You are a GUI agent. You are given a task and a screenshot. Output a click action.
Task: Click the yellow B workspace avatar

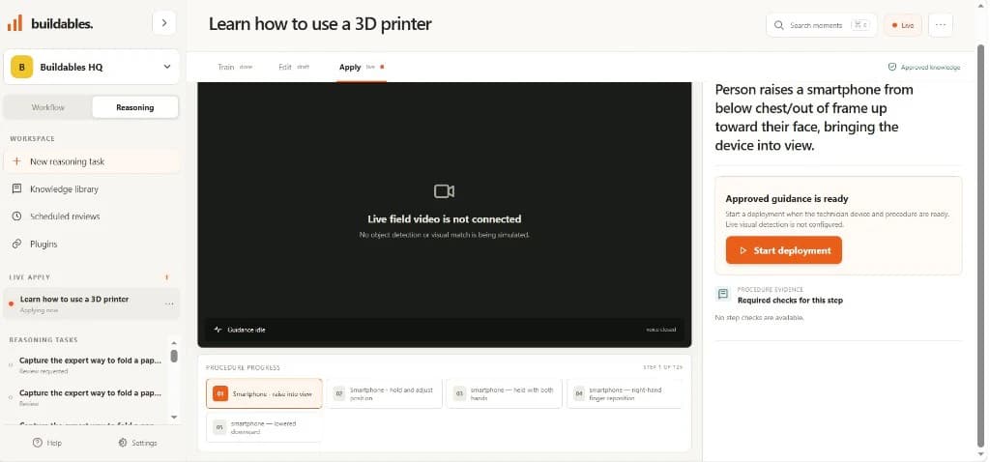coord(21,67)
